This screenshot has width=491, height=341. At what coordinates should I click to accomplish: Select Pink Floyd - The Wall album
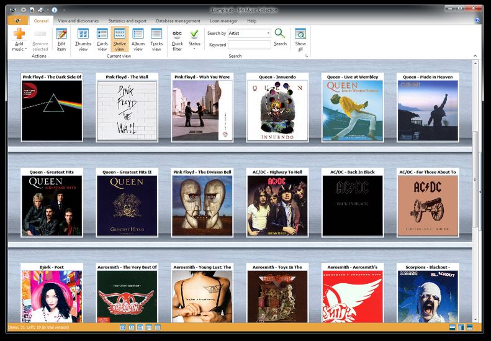tap(127, 107)
